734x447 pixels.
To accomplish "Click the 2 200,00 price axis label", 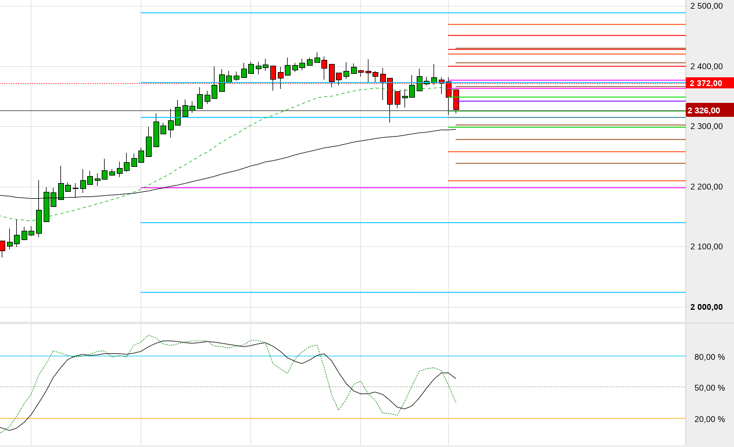I will tap(706, 187).
